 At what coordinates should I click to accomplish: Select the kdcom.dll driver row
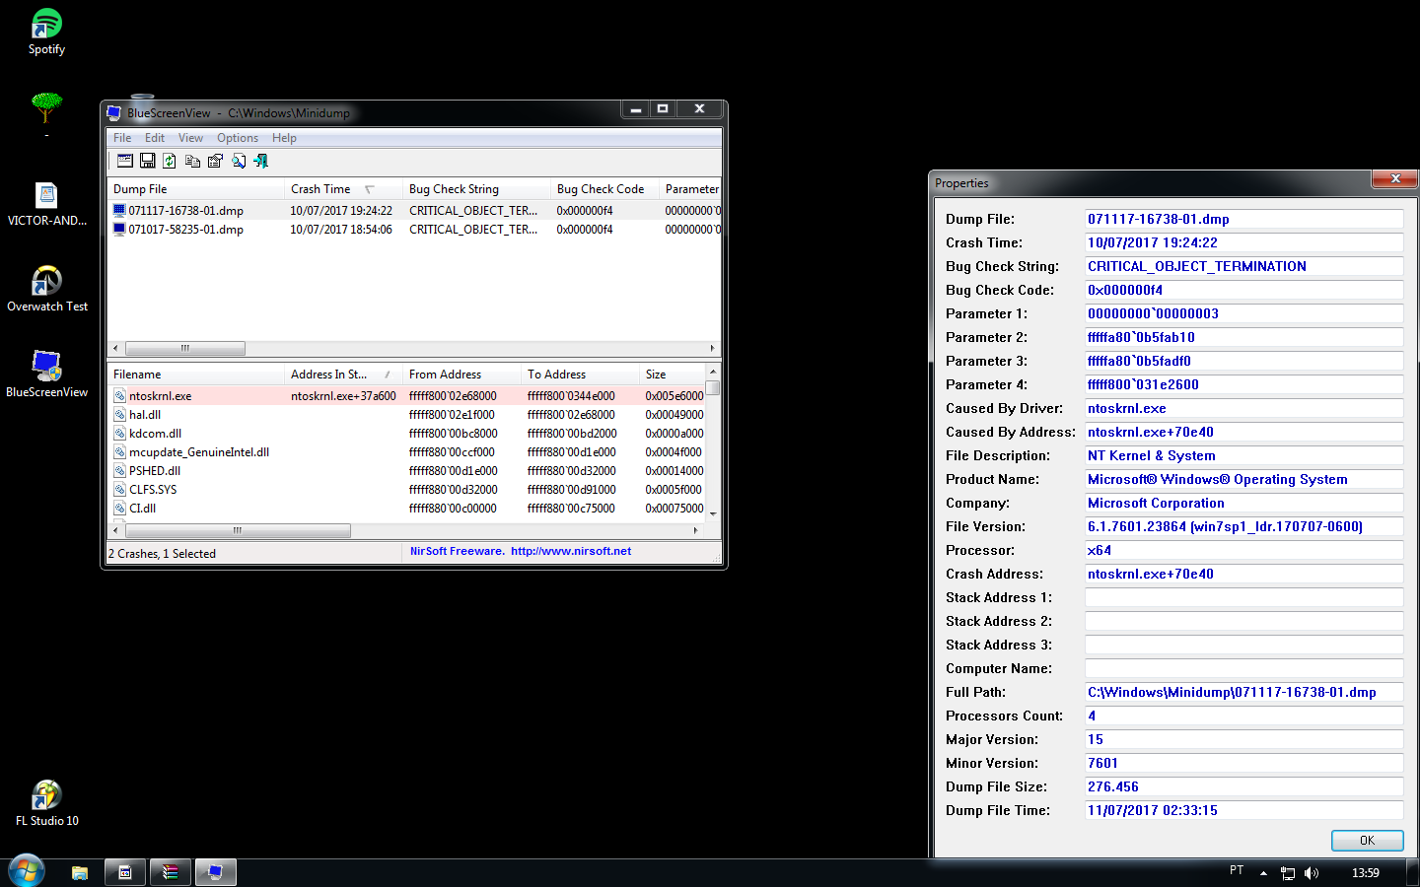click(x=407, y=433)
